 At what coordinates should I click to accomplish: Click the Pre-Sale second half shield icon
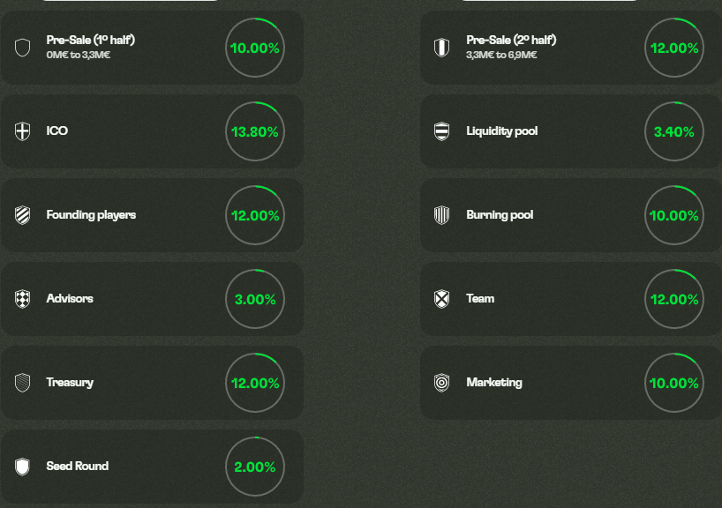click(x=441, y=48)
